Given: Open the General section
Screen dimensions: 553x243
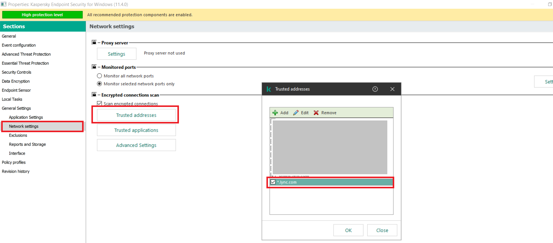Looking at the screenshot, I should [x=9, y=36].
